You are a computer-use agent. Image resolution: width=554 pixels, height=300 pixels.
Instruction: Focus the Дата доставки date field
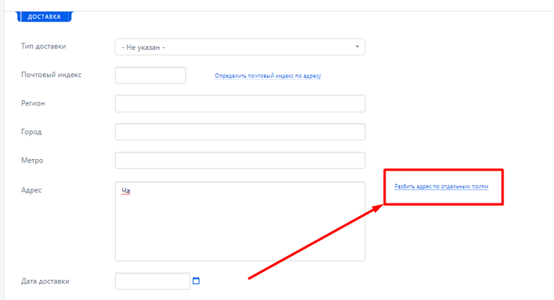point(152,281)
